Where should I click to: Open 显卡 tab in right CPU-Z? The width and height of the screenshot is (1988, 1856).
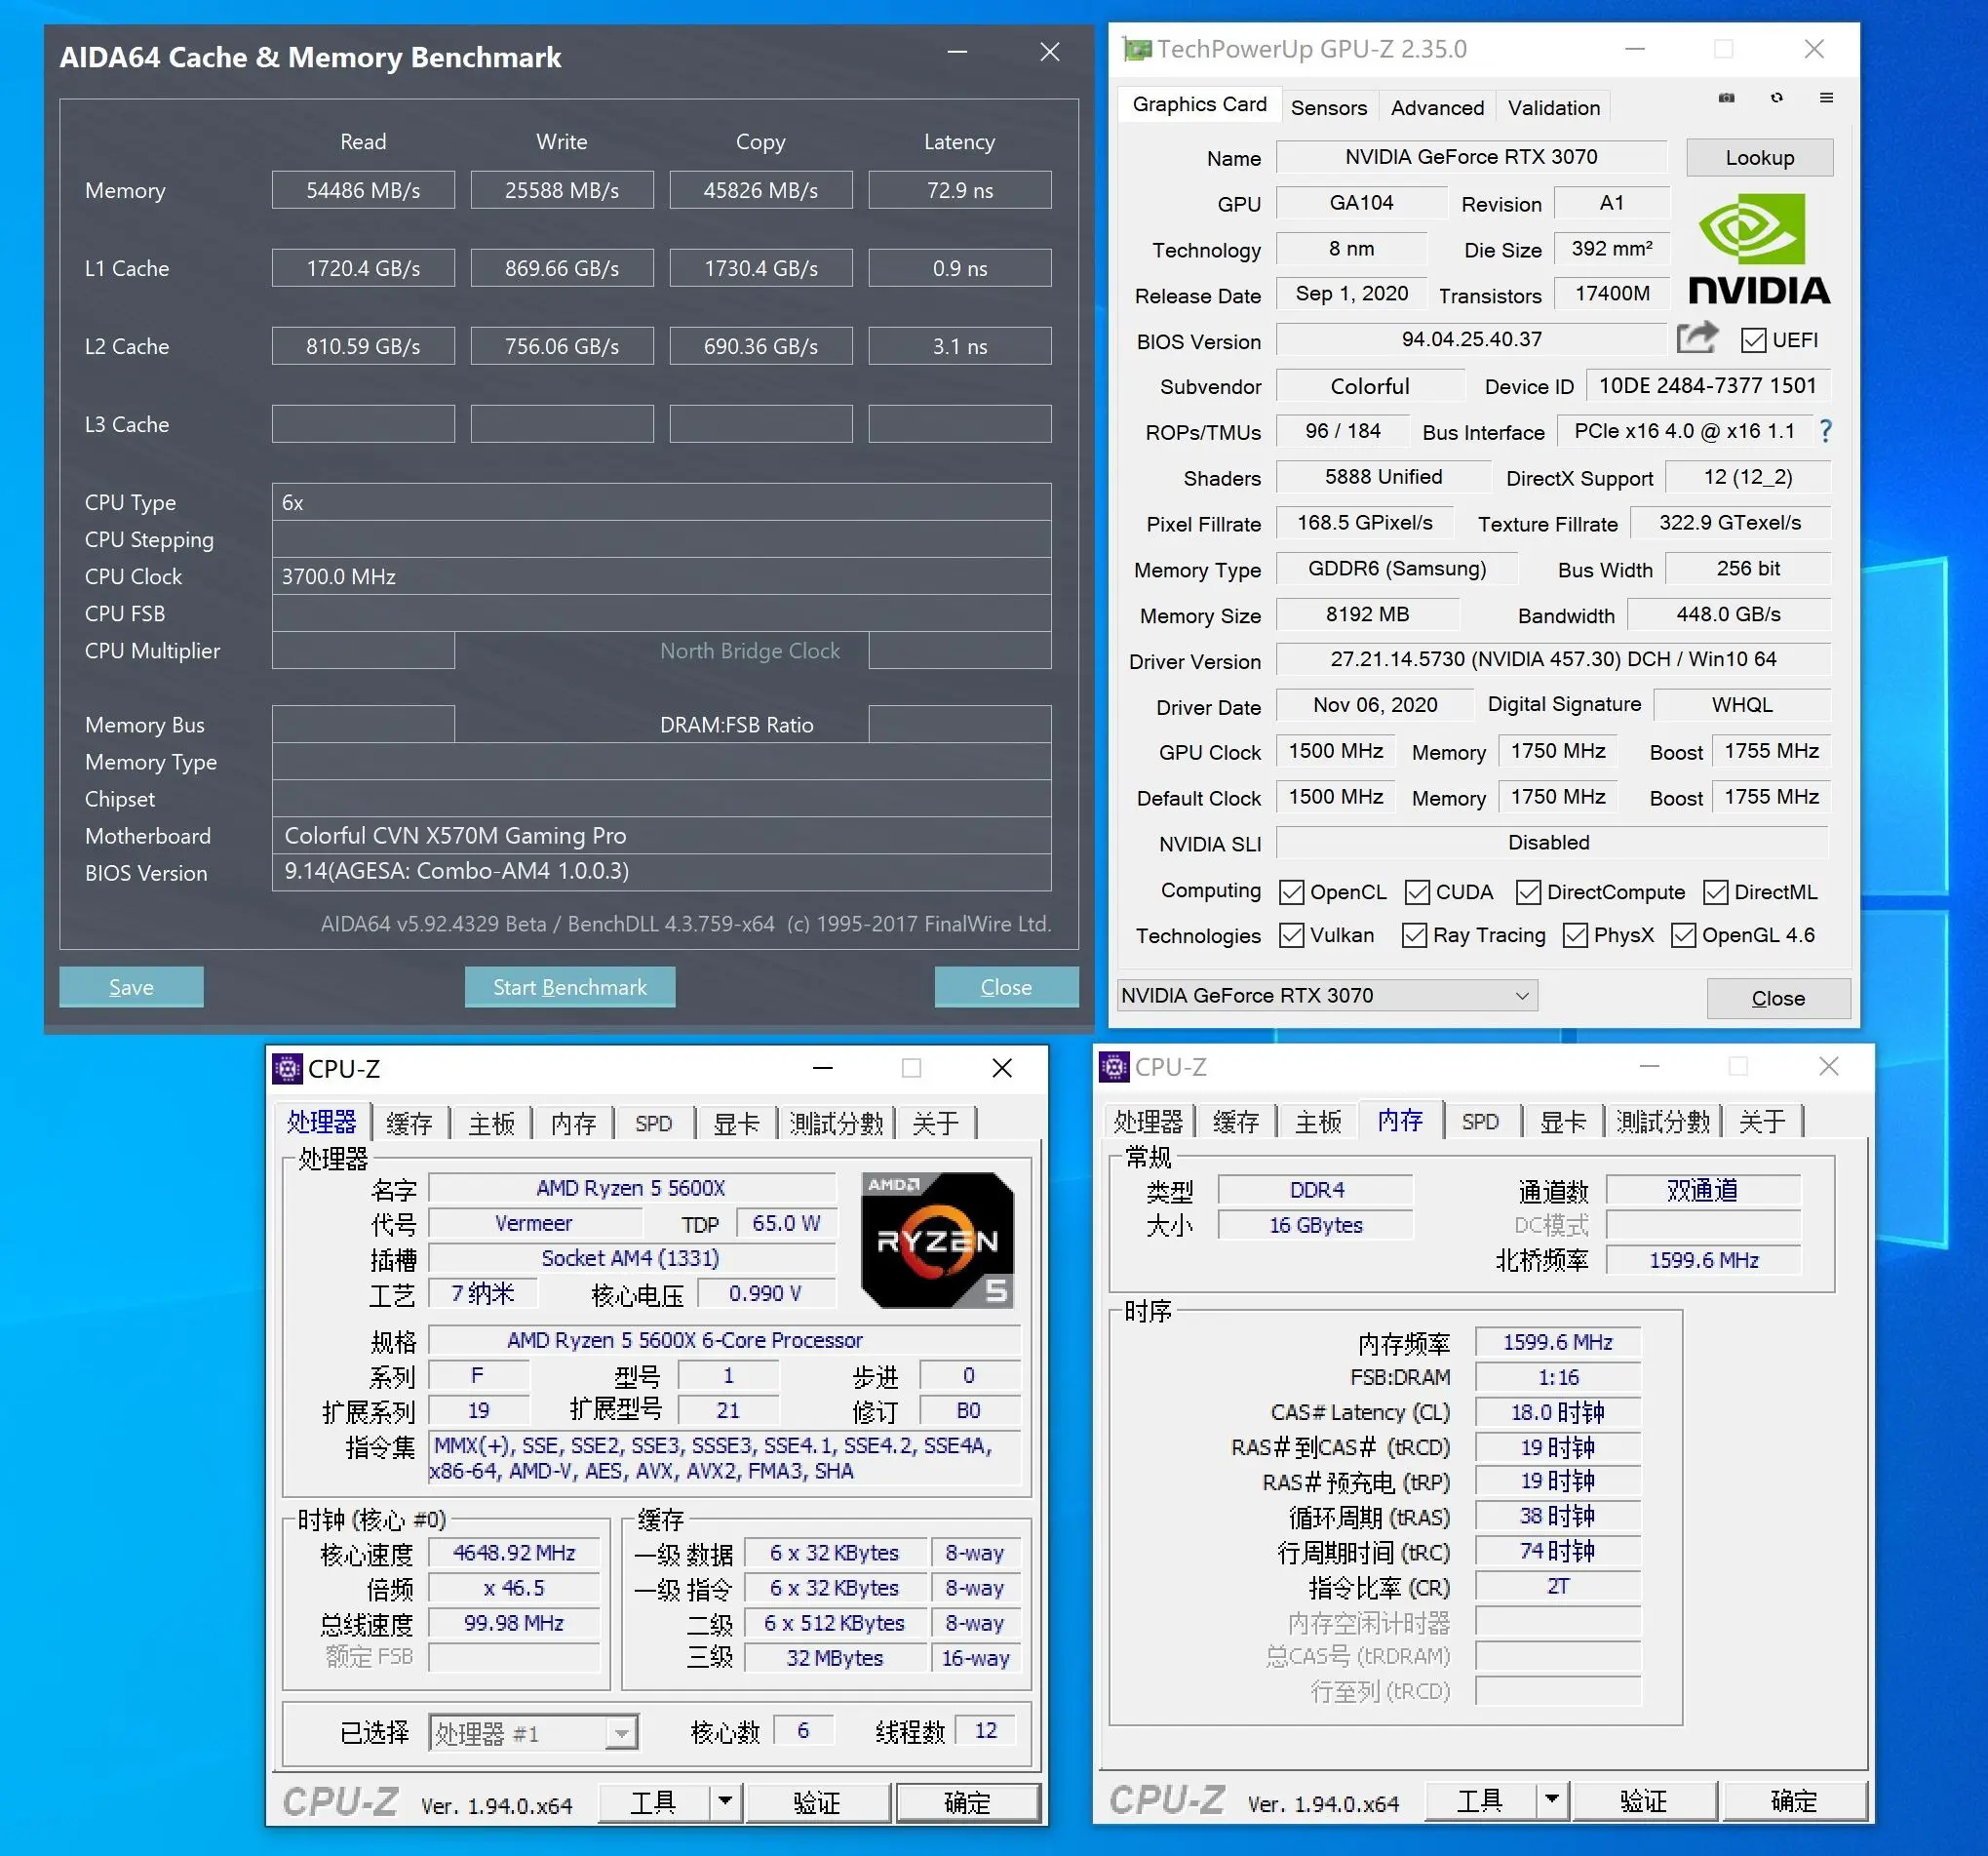tap(1563, 1122)
